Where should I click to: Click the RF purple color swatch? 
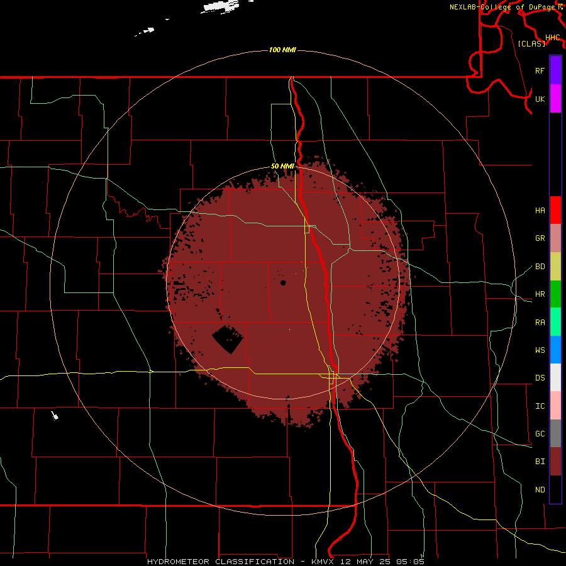(x=555, y=70)
